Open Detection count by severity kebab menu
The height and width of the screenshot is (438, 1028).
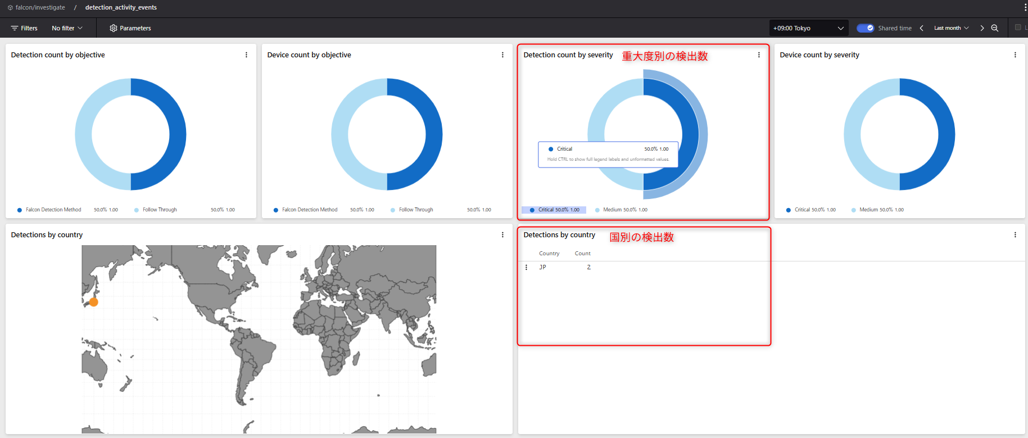coord(759,55)
